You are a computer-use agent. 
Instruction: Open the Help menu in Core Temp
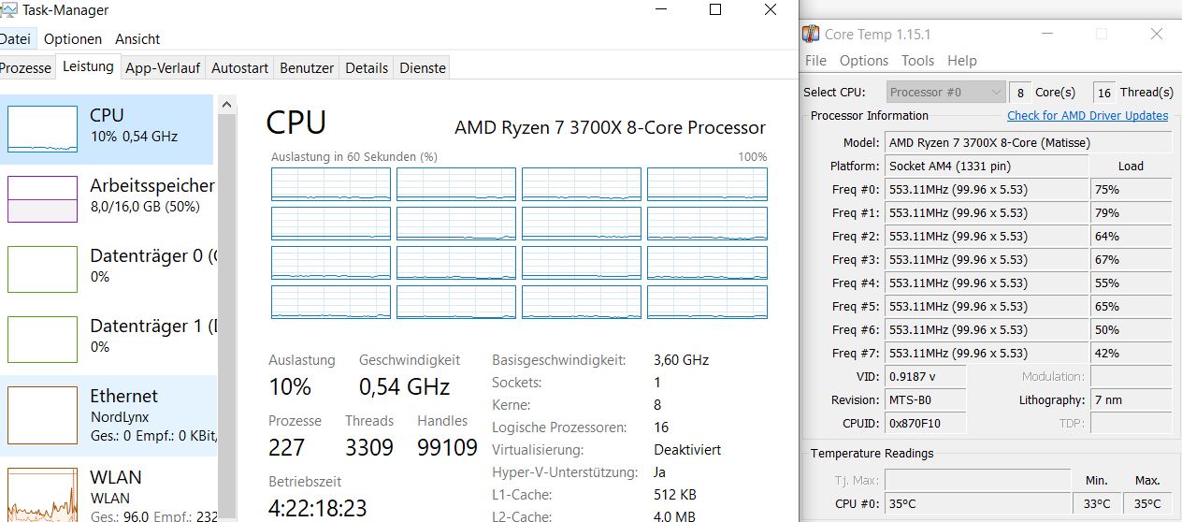tap(962, 61)
